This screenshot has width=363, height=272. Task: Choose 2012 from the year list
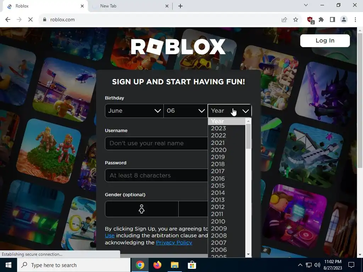tap(227, 207)
